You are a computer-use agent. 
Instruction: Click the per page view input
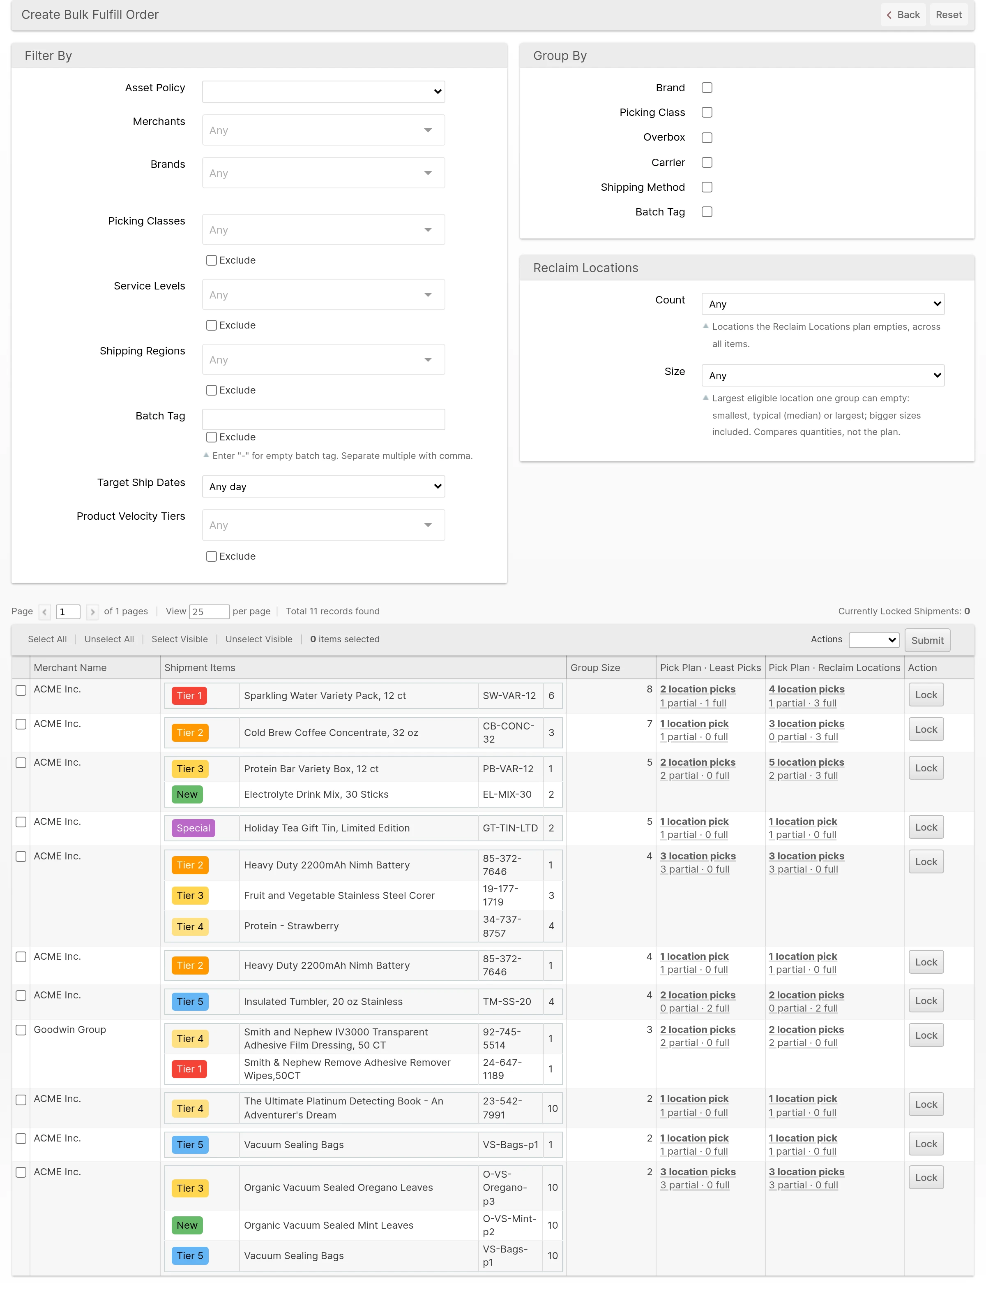(209, 611)
